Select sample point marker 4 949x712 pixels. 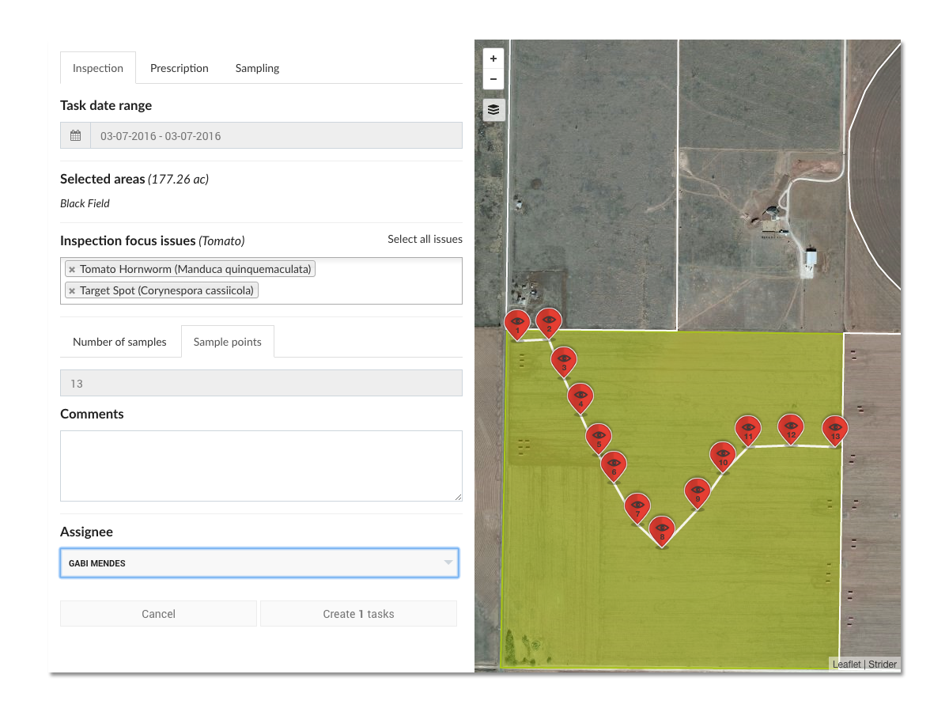[580, 398]
